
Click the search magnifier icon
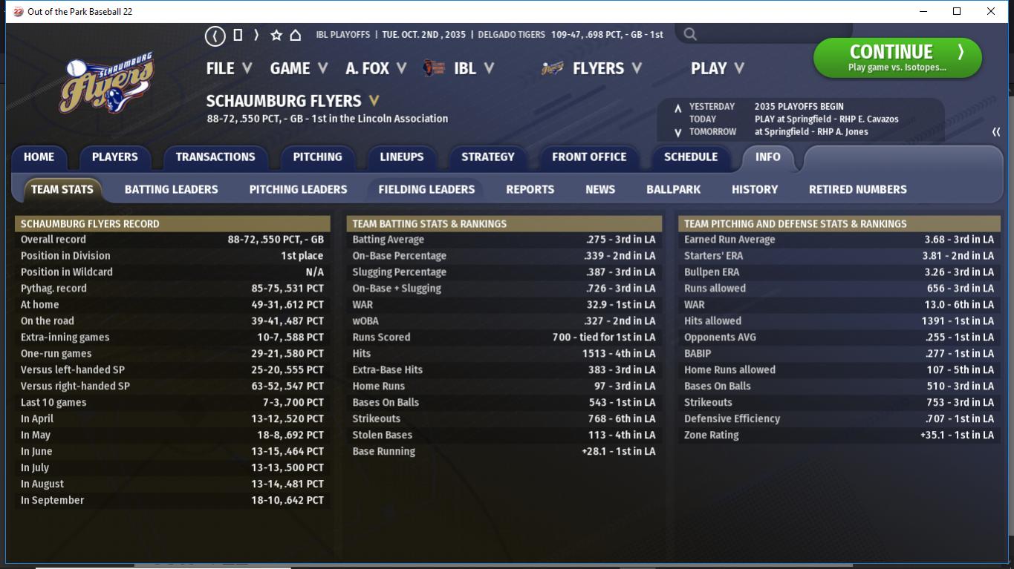[690, 34]
